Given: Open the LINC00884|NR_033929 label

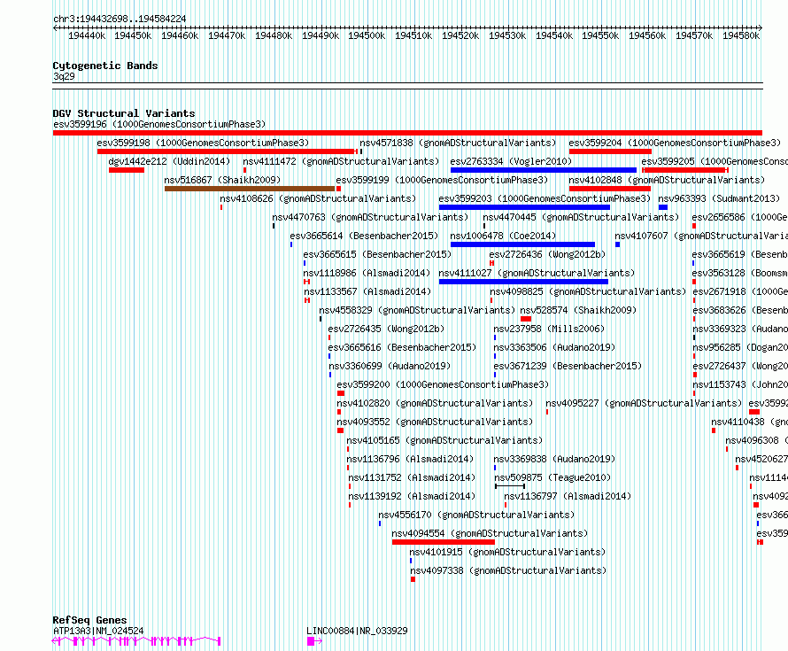Looking at the screenshot, I should pyautogui.click(x=357, y=631).
